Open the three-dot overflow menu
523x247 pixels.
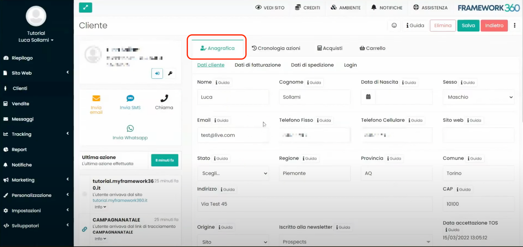[x=515, y=25]
